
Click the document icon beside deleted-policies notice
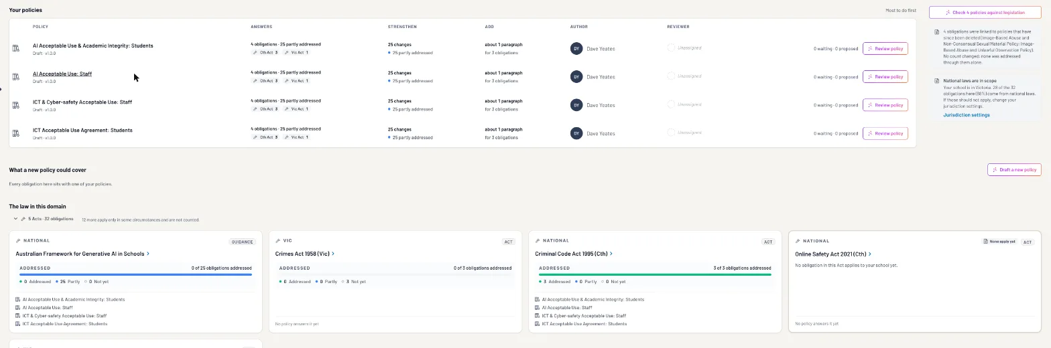[x=937, y=31]
